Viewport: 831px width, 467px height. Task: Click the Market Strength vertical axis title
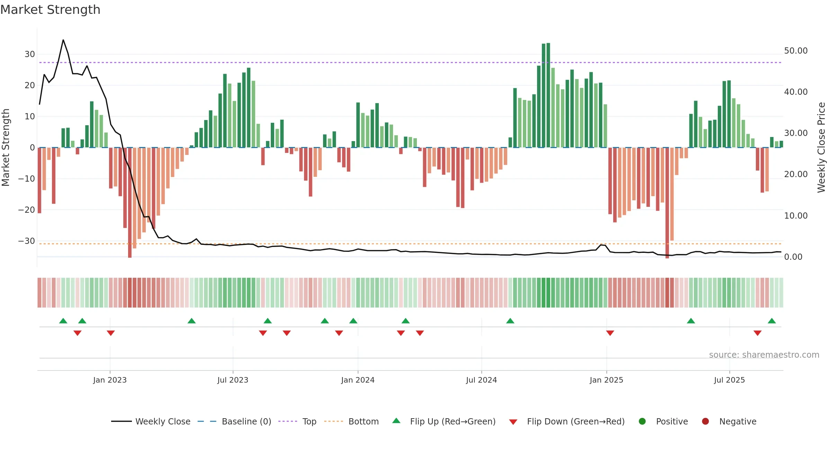6,147
